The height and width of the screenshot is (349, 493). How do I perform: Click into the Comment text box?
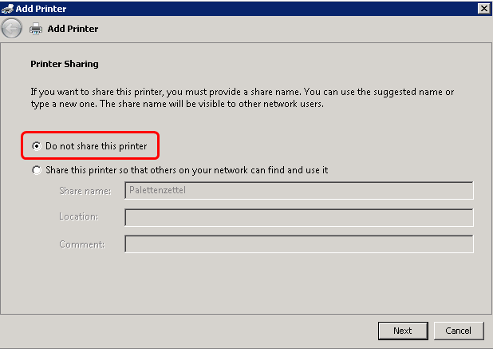tap(298, 244)
